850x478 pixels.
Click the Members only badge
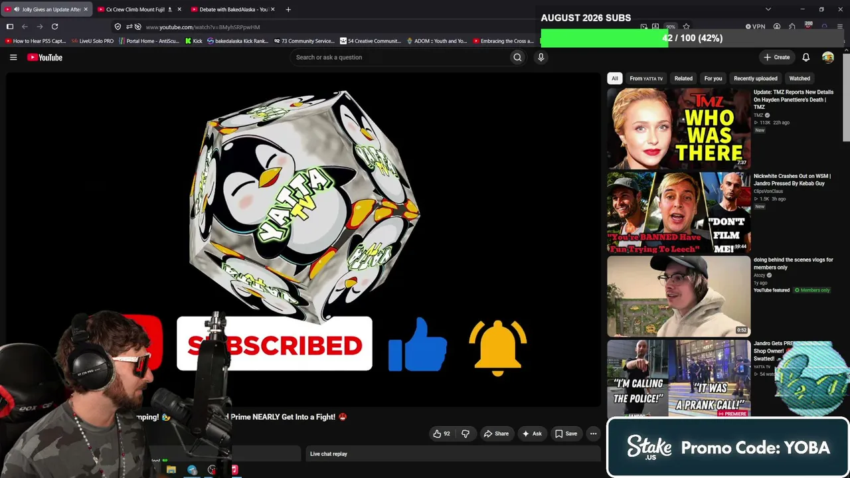812,290
